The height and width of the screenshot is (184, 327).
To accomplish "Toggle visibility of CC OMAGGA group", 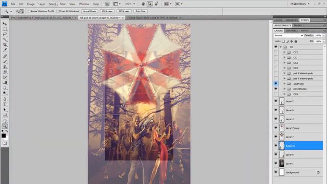I will 276,89.
